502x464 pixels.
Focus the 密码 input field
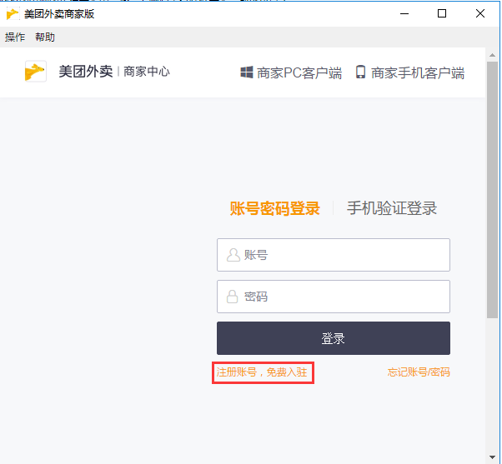tap(334, 297)
